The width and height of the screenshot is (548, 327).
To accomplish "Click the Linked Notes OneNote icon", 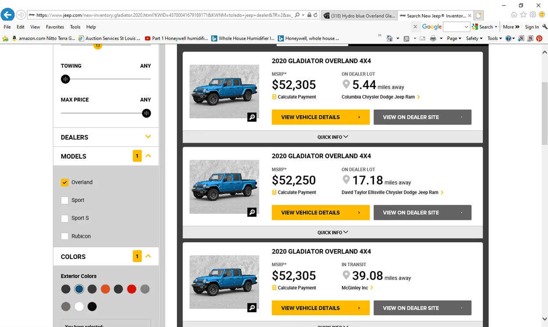I will 530,39.
